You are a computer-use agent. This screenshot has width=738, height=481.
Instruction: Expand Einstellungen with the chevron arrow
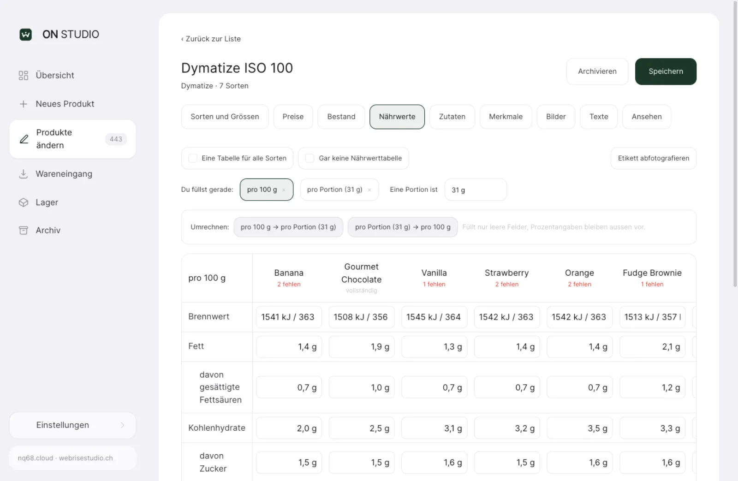click(122, 425)
